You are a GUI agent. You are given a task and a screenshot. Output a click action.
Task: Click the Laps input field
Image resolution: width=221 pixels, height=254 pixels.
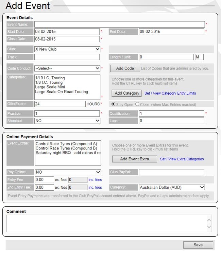171,121
